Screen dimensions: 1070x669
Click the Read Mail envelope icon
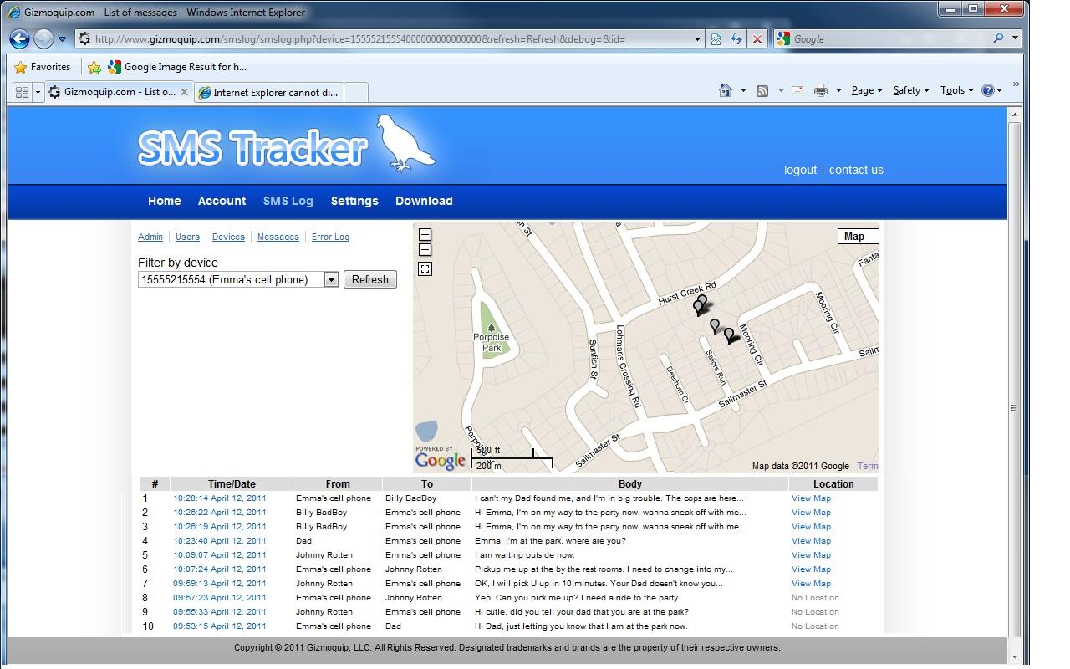coord(797,90)
